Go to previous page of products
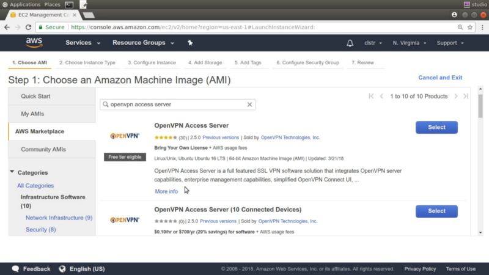The image size is (489, 275). [381, 96]
